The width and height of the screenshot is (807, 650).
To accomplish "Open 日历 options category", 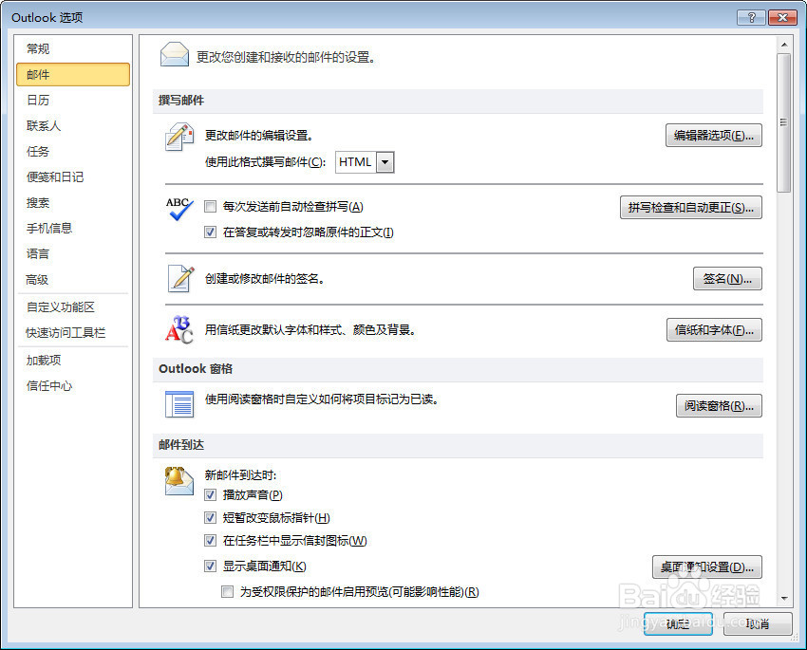I will coord(73,101).
